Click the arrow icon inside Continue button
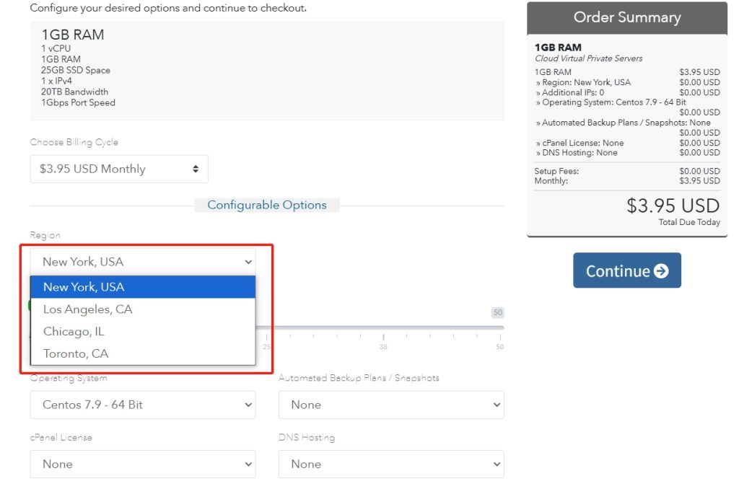The width and height of the screenshot is (739, 489). [660, 271]
